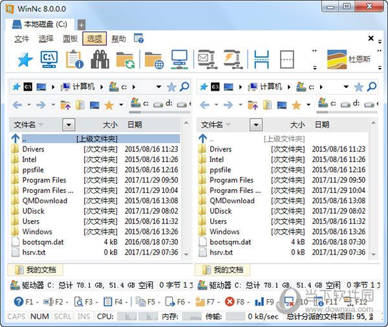Screen dimensions: 388x327
Task: Click the right panel 我的文档 button
Action: (222, 270)
